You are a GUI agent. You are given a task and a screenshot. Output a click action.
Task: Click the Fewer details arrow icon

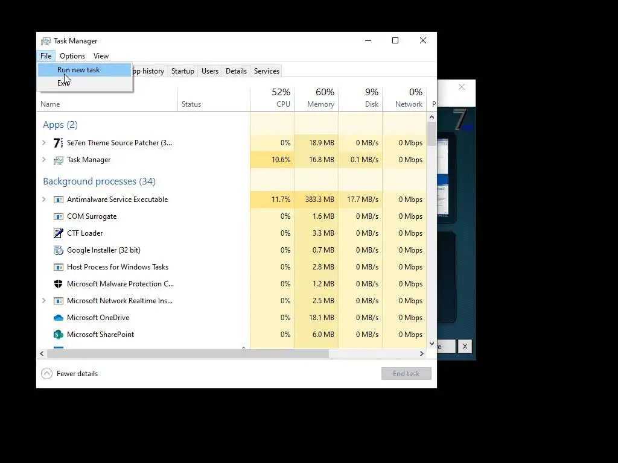46,374
